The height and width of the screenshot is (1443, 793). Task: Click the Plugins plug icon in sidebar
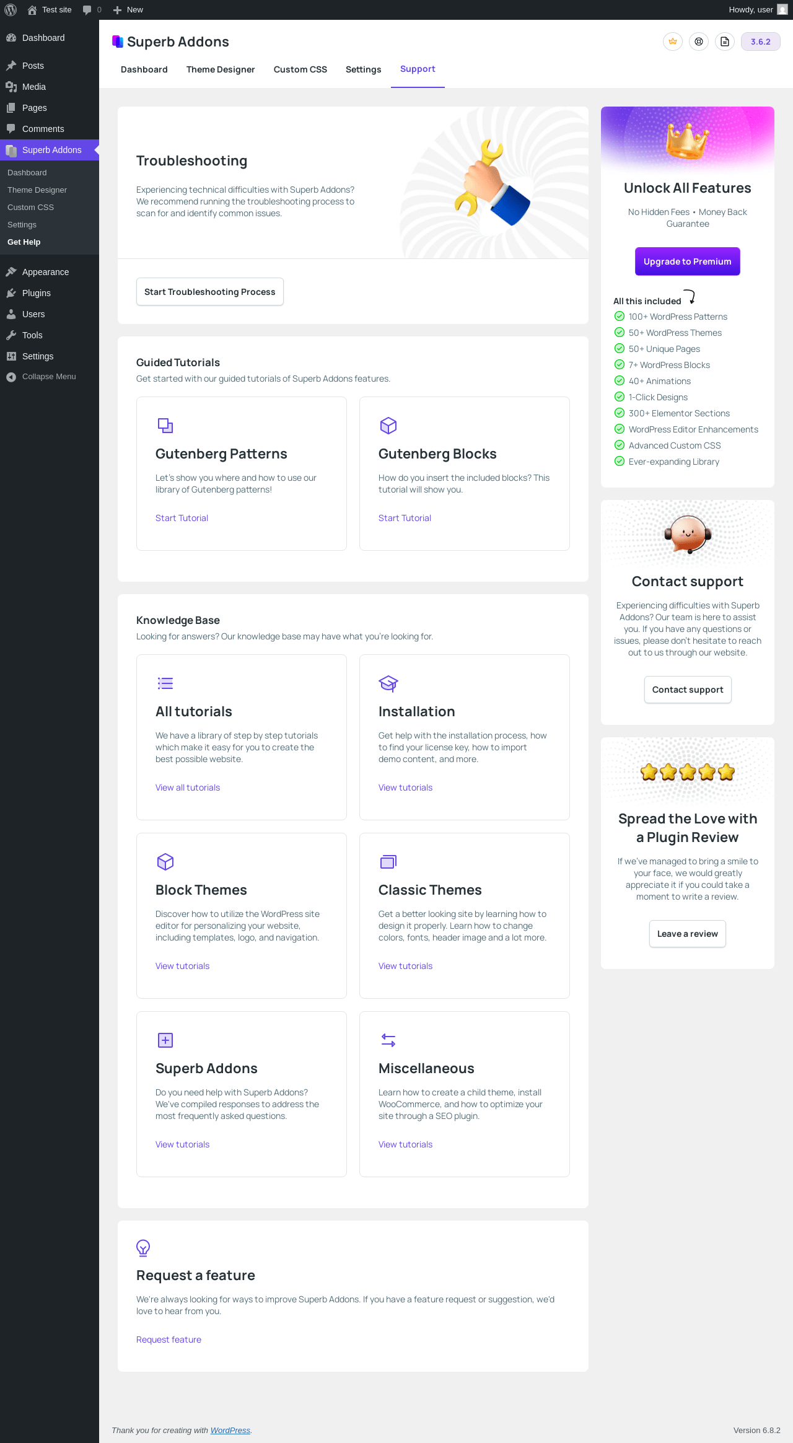[x=11, y=293]
